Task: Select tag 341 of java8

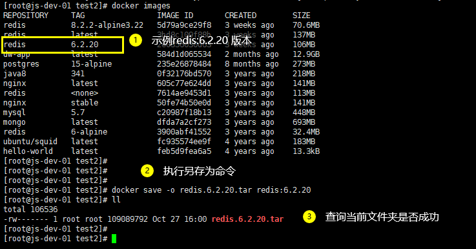Action: (78, 74)
